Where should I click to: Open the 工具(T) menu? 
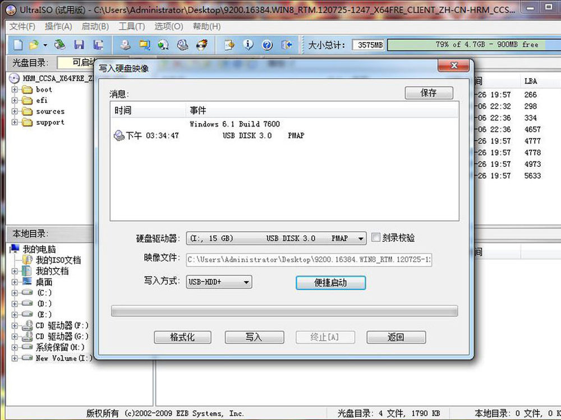[131, 26]
